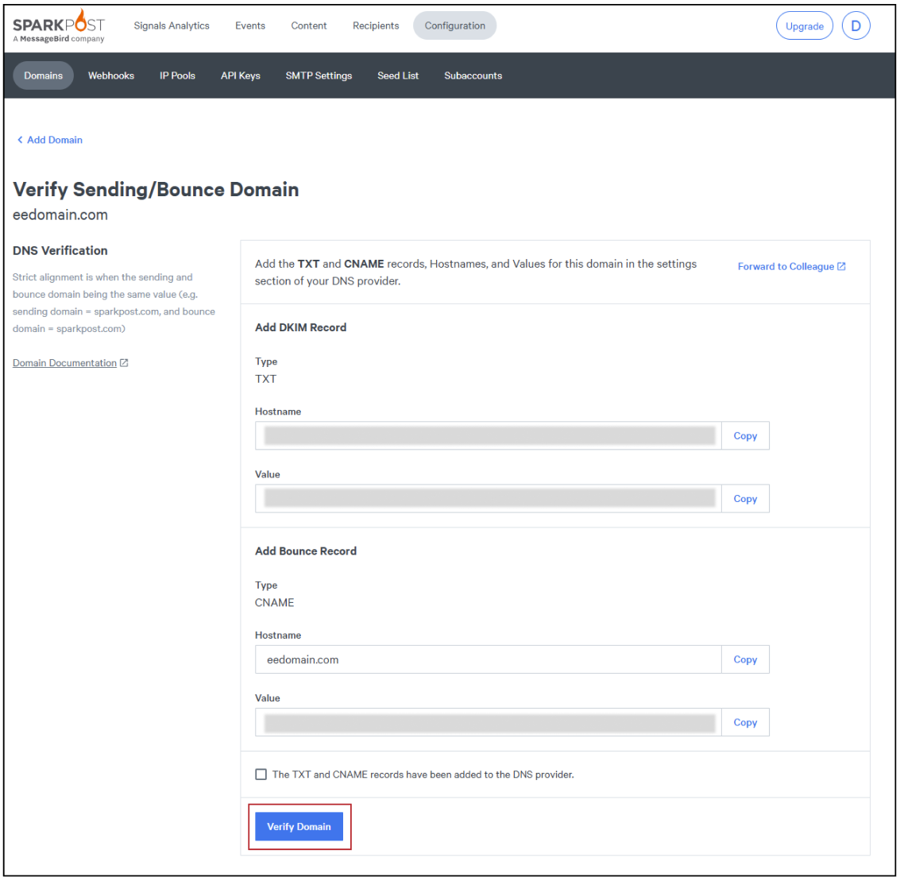This screenshot has width=900, height=881.
Task: Click the Verify Domain button
Action: (x=299, y=827)
